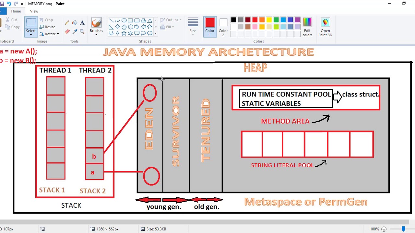
Task: Pick the green color swatch
Action: coord(276,20)
